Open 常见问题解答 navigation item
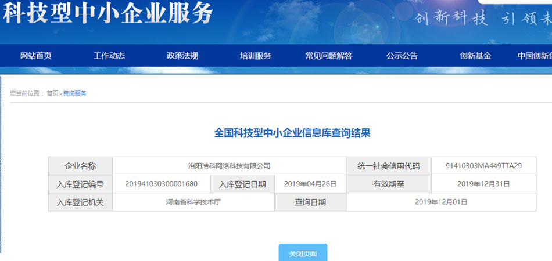Image resolution: width=552 pixels, height=261 pixels. (328, 56)
